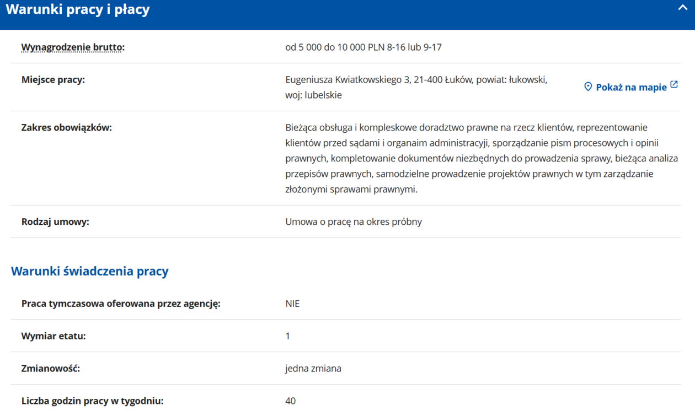The height and width of the screenshot is (416, 695).
Task: Select the Wymiar etatu label
Action: pos(54,336)
